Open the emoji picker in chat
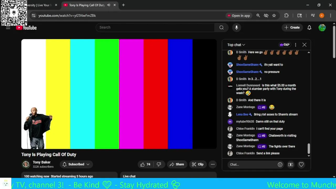This screenshot has height=189, width=336. 280,165
